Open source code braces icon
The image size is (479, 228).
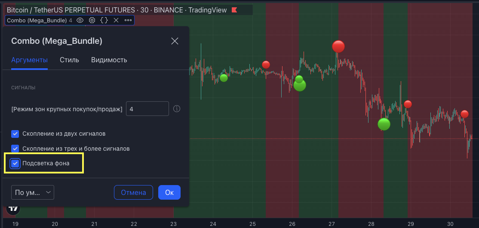pos(104,21)
